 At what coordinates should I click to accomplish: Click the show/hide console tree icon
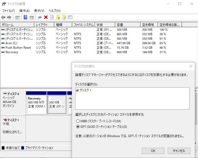[17, 17]
